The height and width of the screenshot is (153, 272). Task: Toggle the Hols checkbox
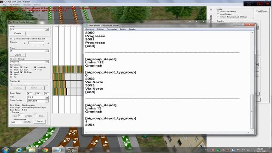click(35, 70)
